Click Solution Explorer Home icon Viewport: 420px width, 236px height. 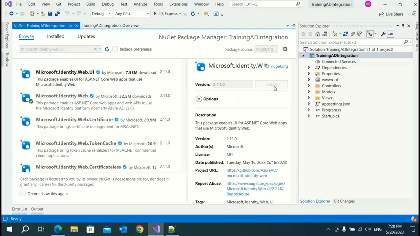tap(317, 34)
